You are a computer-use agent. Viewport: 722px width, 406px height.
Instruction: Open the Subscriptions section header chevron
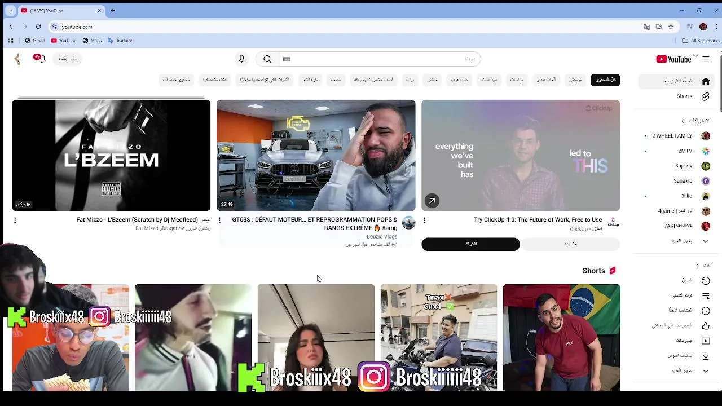pos(683,121)
